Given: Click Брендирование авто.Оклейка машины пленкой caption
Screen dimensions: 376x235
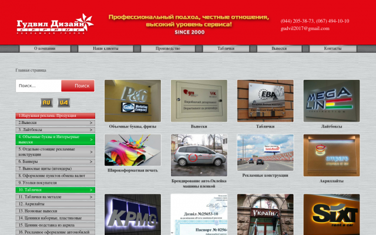Looking at the screenshot, I should 199,183.
